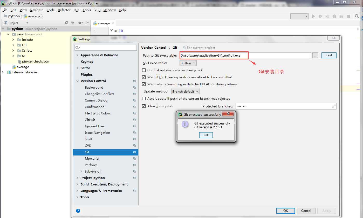Click the Debug bug icon in toolbar
This screenshot has height=218, width=363.
[320, 16]
